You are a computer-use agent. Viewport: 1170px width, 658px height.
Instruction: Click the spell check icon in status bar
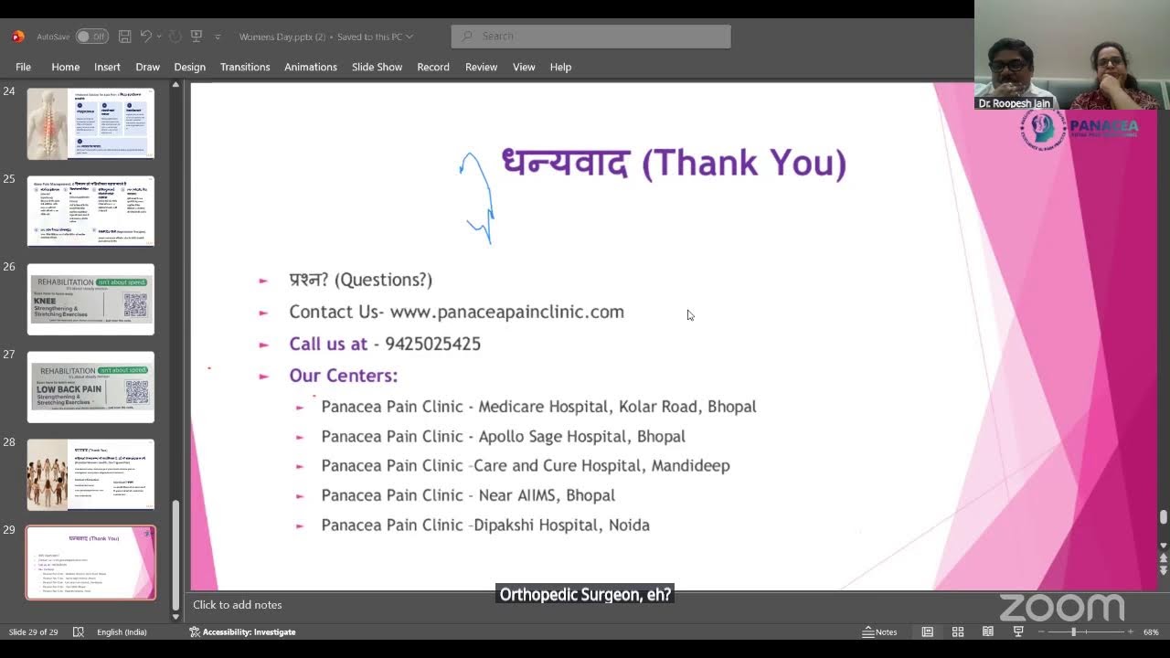coord(79,632)
